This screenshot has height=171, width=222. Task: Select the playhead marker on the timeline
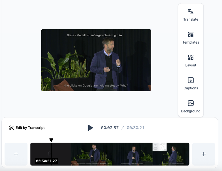(x=51, y=140)
